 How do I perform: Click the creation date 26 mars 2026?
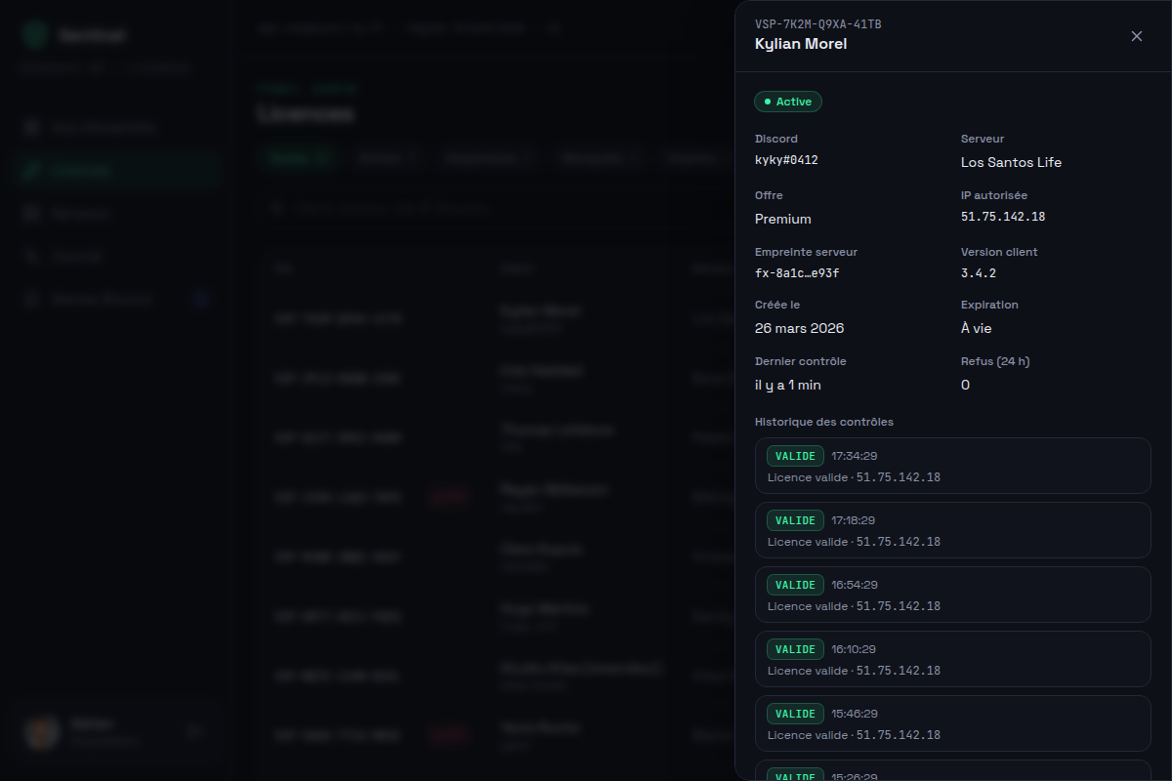coord(799,328)
